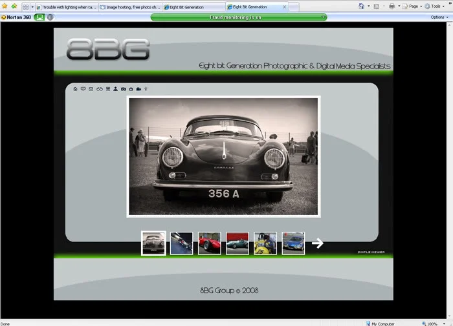Expand the tab list dropdown arrow
This screenshot has width=453, height=326.
pos(32,7)
